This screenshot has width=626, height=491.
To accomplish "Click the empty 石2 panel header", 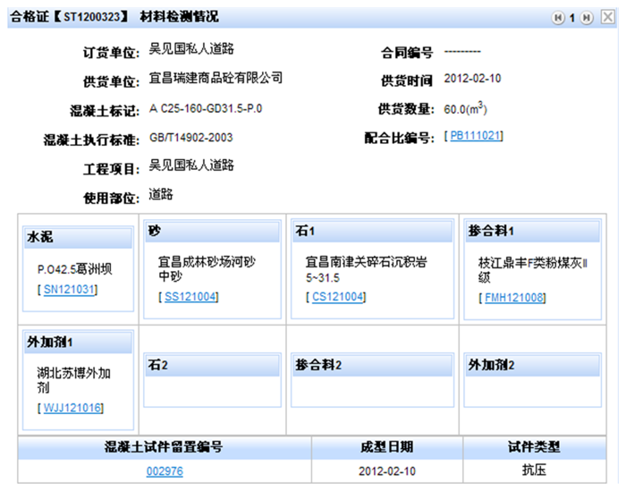I will [212, 366].
